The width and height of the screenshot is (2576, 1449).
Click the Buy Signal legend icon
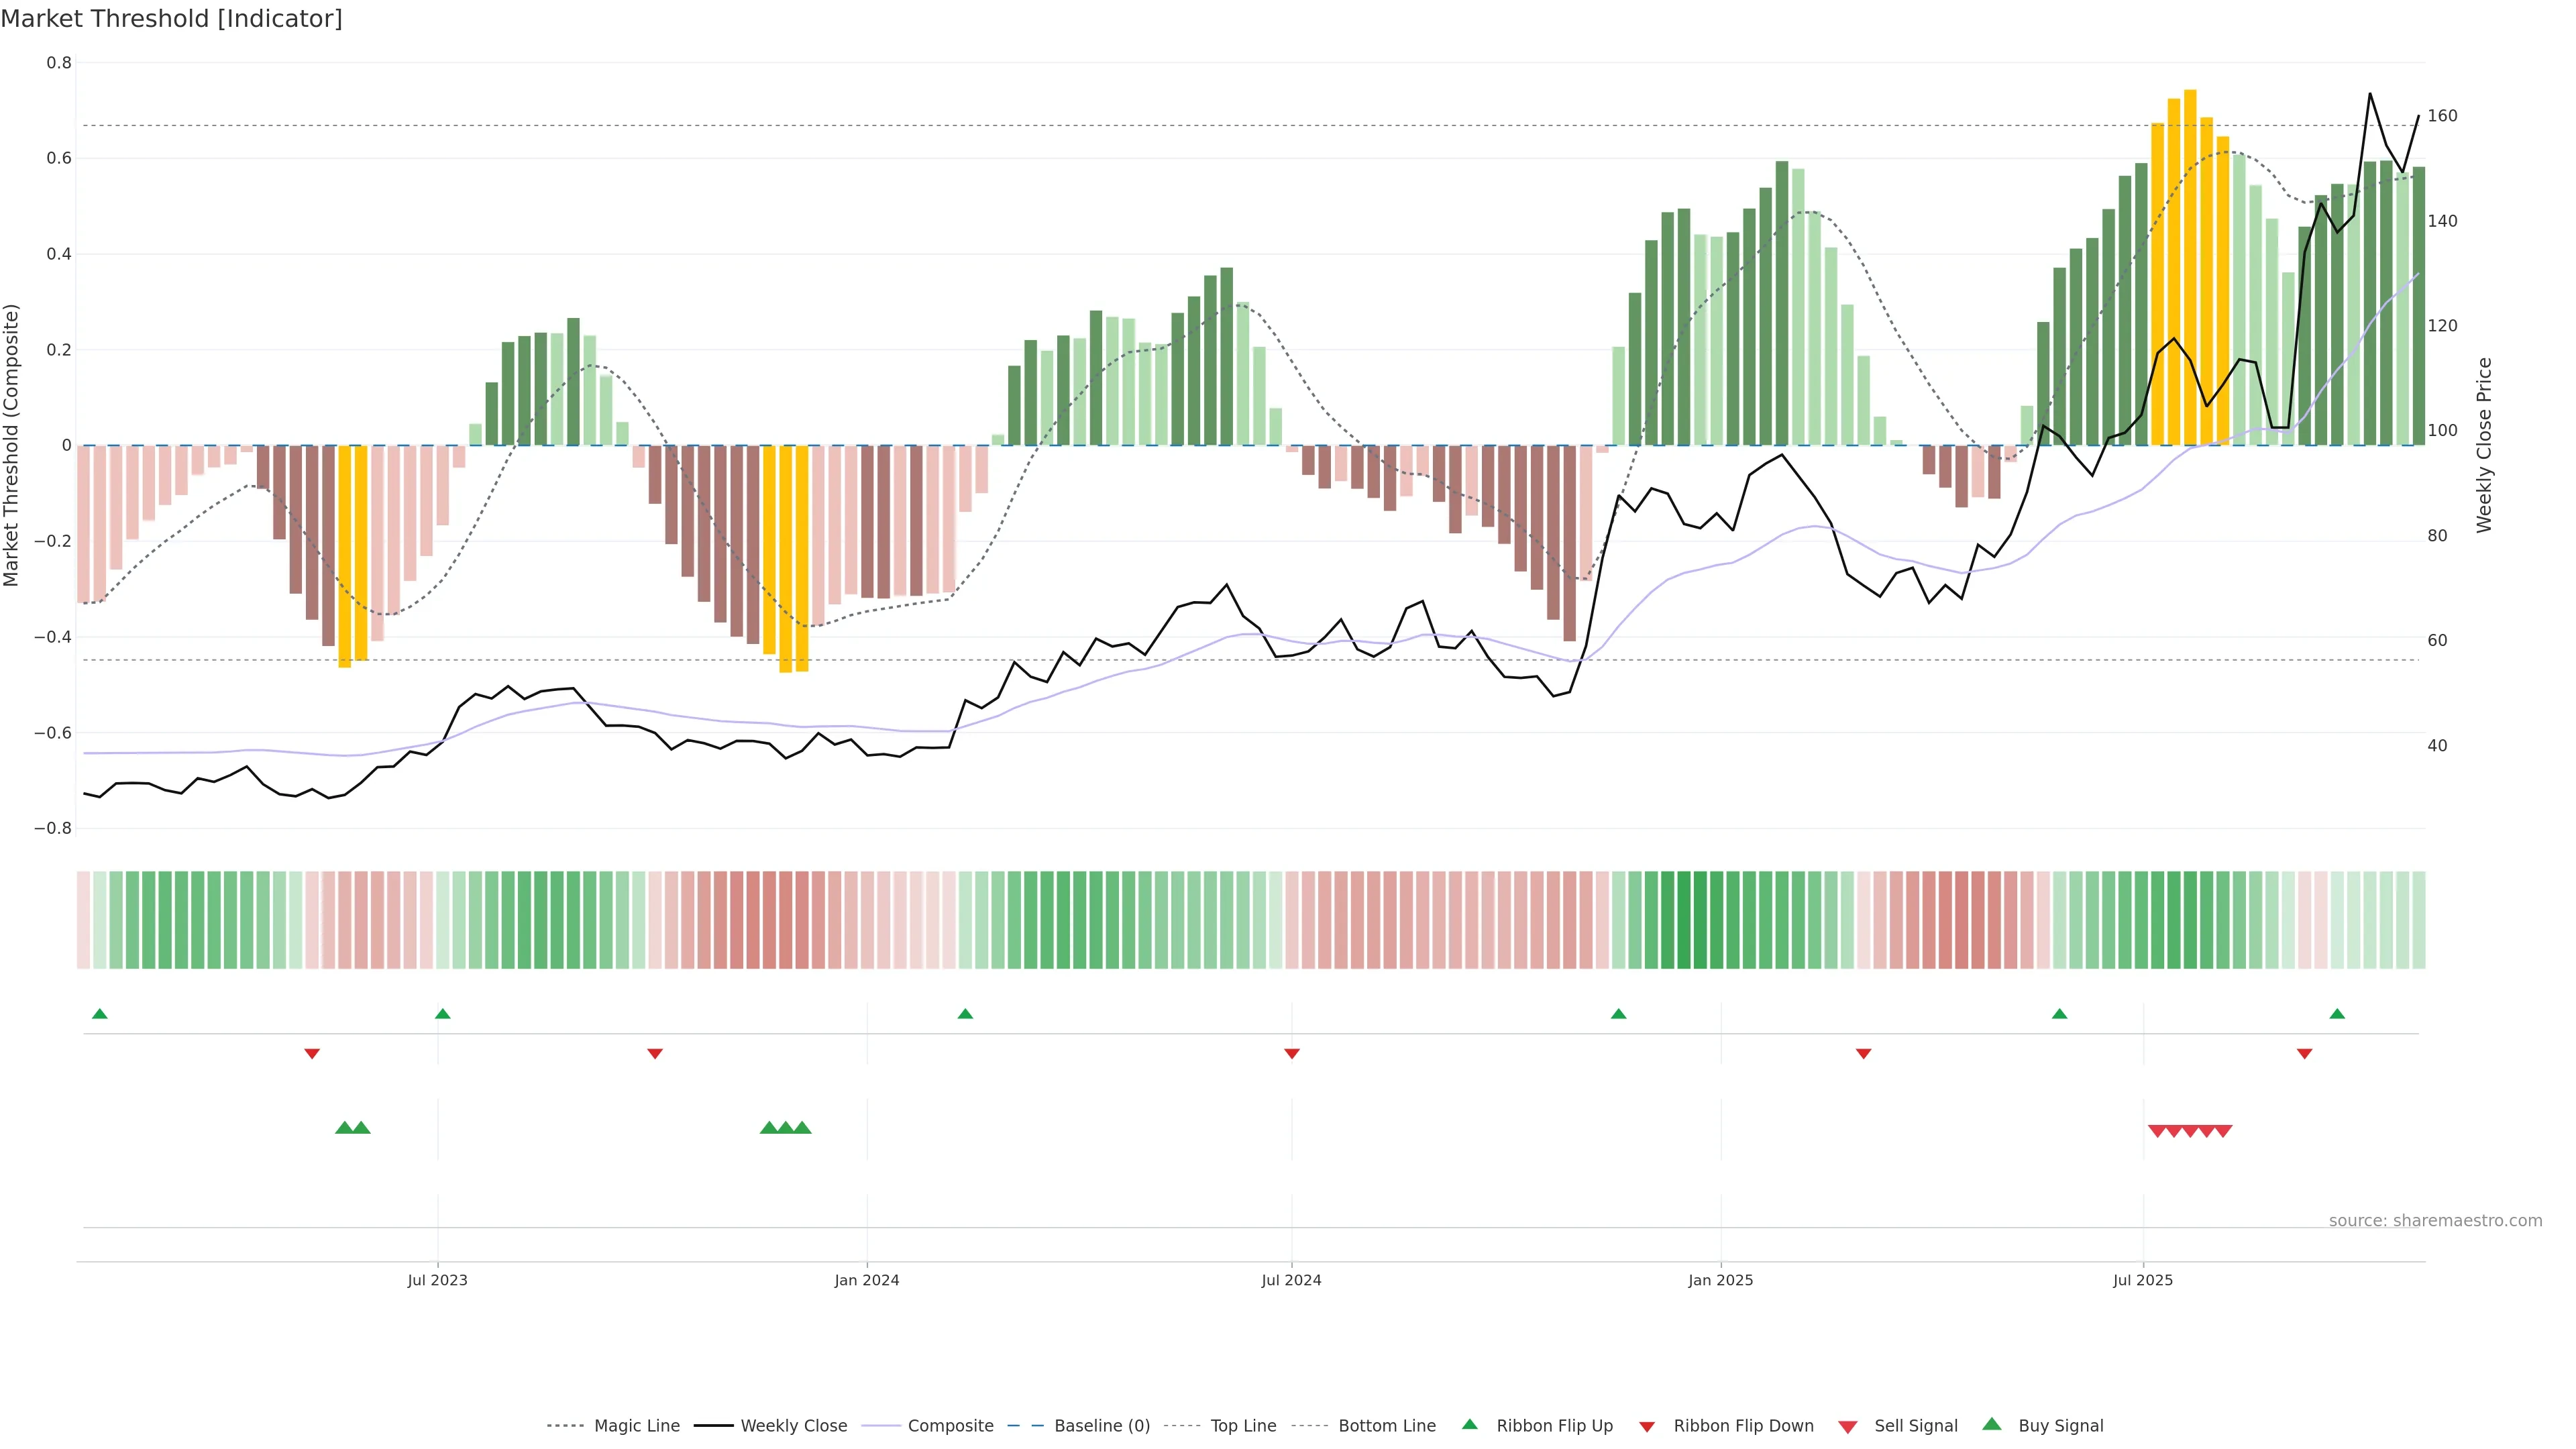pyautogui.click(x=1992, y=1424)
